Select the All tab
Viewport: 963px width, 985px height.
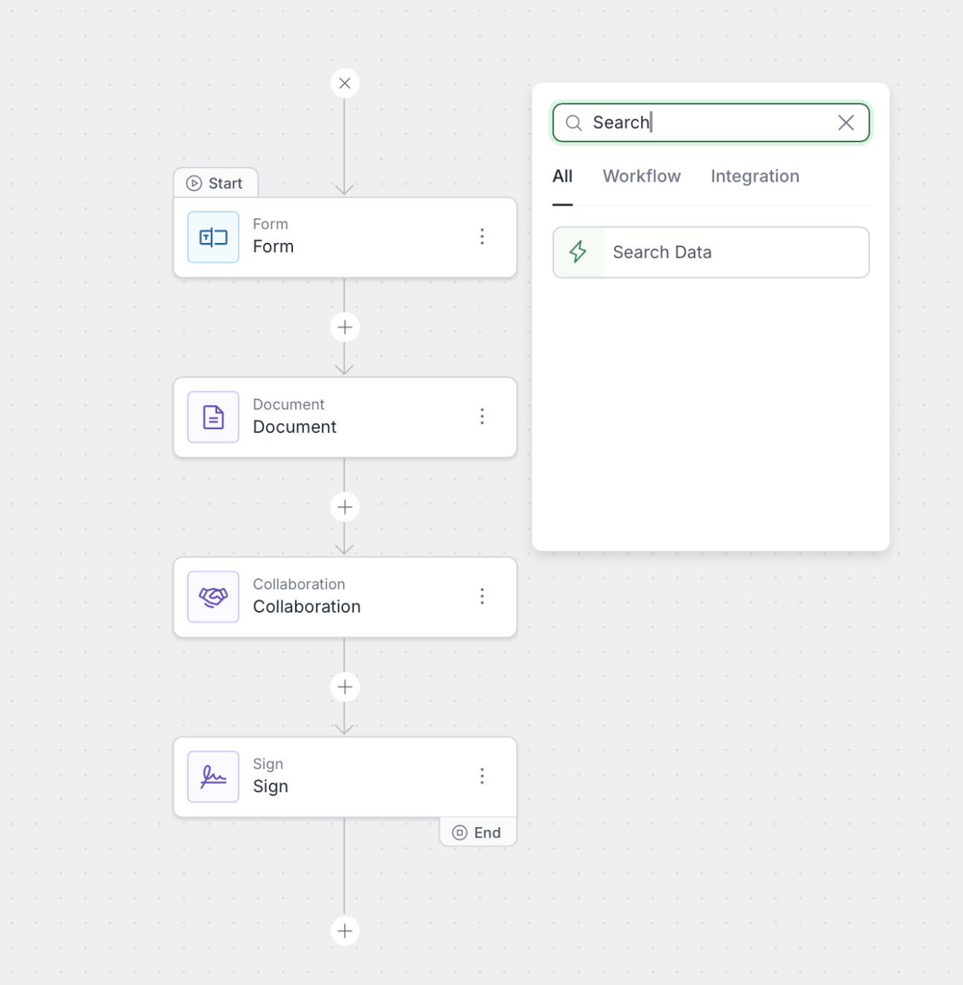pos(562,177)
